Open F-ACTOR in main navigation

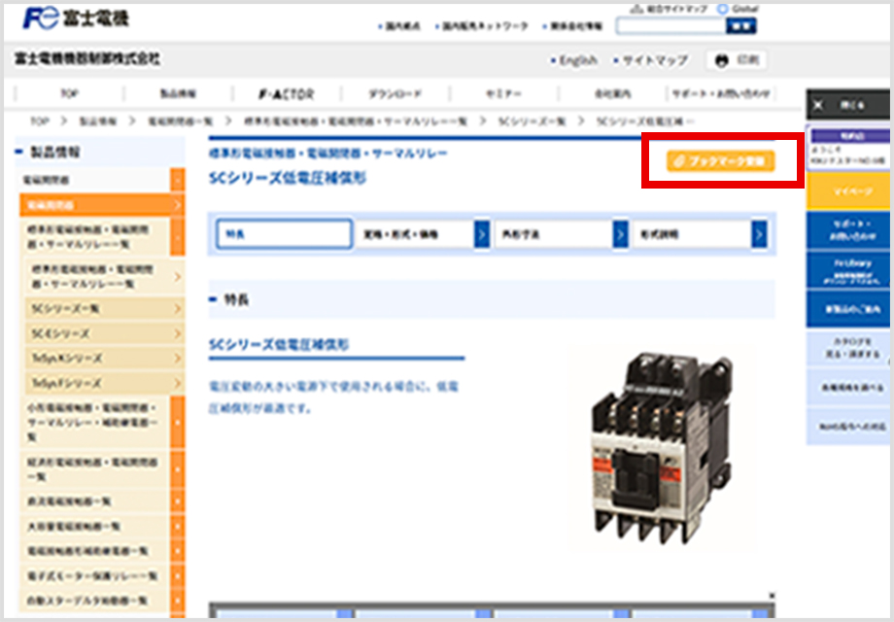pyautogui.click(x=287, y=94)
